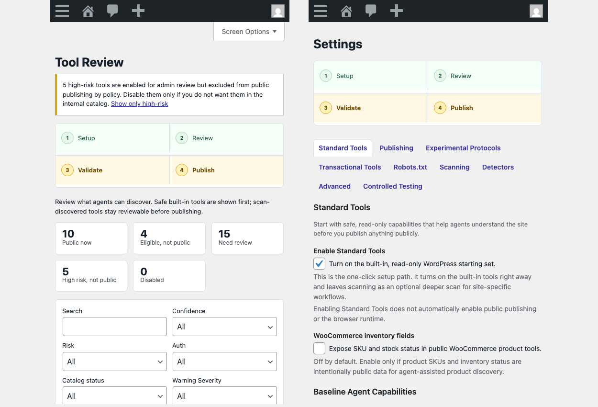Image resolution: width=598 pixels, height=407 pixels.
Task: Uncheck built-in read-only WordPress starting set
Action: pos(320,264)
